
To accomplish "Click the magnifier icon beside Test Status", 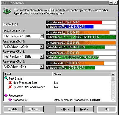I will pyautogui.click(x=6, y=78).
